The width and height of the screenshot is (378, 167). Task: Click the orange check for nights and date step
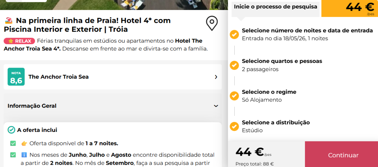coord(234,34)
